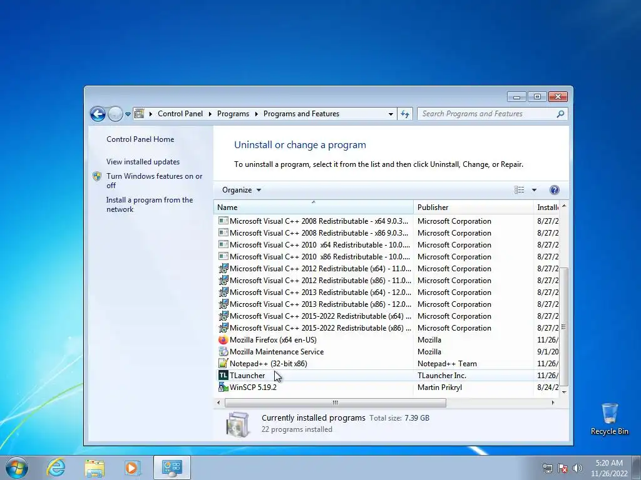
Task: Open the Organize menu
Action: pyautogui.click(x=241, y=190)
